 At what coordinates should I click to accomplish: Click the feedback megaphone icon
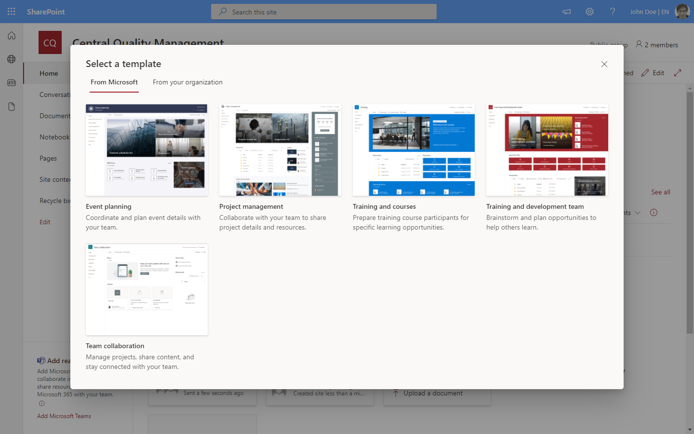(566, 11)
